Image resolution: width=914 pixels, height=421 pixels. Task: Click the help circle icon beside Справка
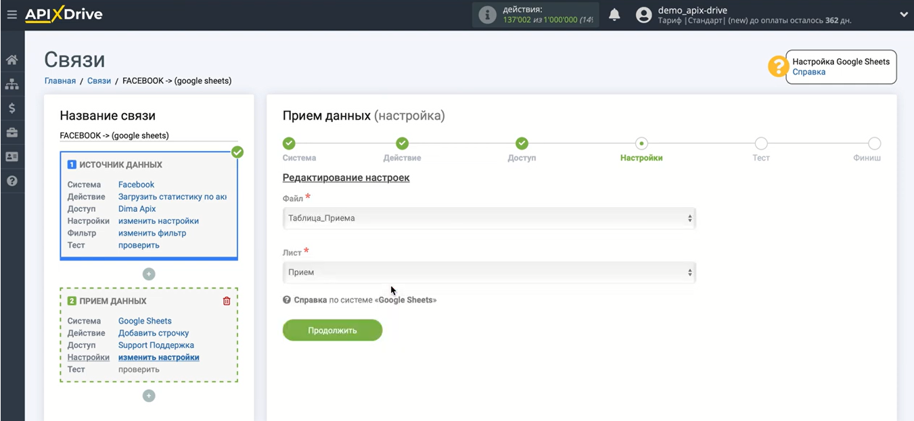tap(287, 300)
